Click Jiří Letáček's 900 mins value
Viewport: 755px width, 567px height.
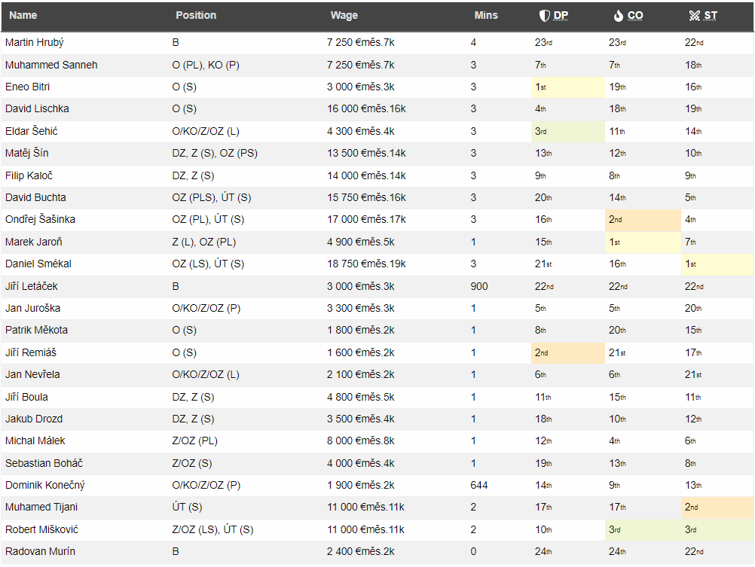[479, 287]
